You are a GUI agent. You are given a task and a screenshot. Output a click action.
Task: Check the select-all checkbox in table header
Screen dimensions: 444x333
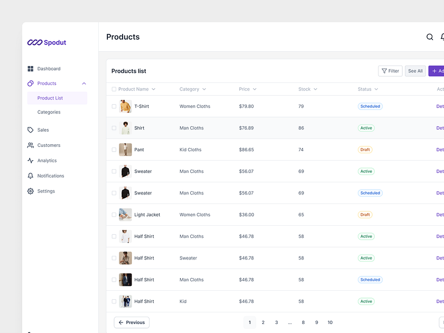pyautogui.click(x=114, y=89)
